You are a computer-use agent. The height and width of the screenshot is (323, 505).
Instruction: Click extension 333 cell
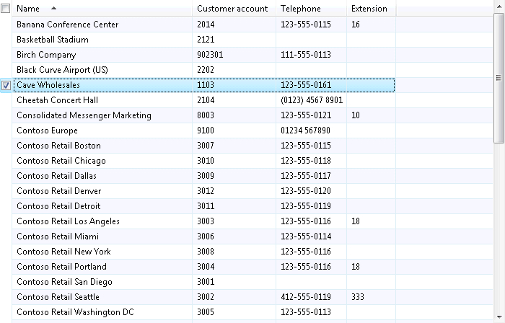click(x=372, y=296)
